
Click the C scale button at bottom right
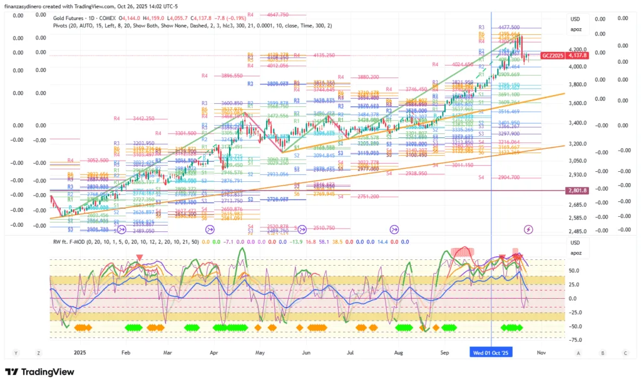(625, 353)
